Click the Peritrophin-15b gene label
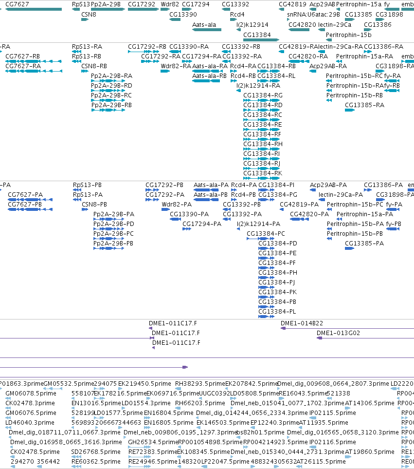The width and height of the screenshot is (414, 469). [x=349, y=35]
